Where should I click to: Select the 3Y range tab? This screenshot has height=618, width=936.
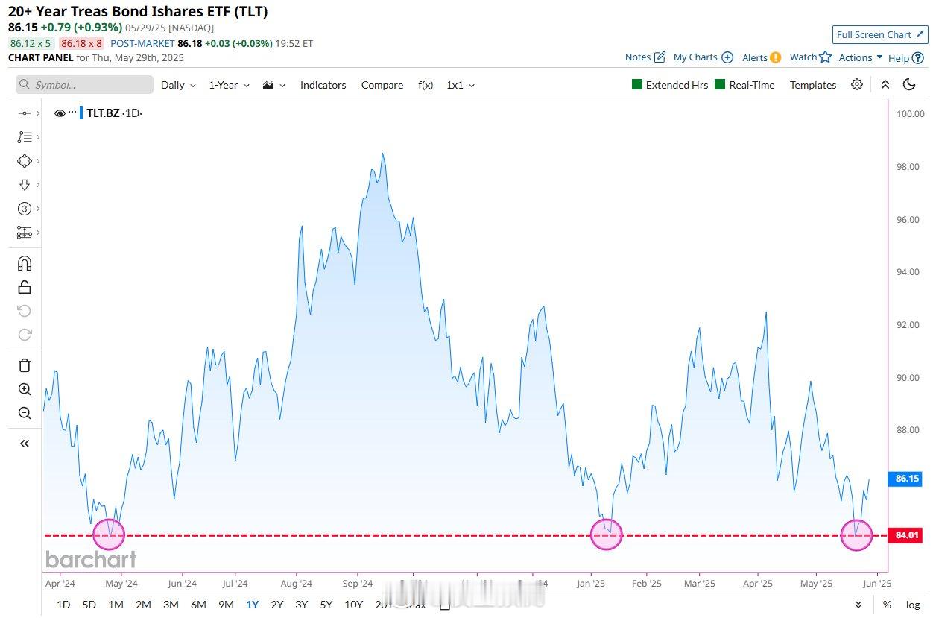(301, 605)
